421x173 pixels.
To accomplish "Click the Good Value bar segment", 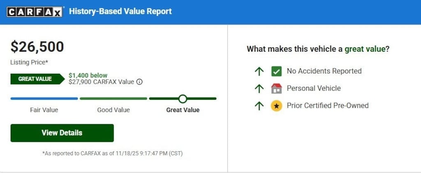I will coord(113,98).
